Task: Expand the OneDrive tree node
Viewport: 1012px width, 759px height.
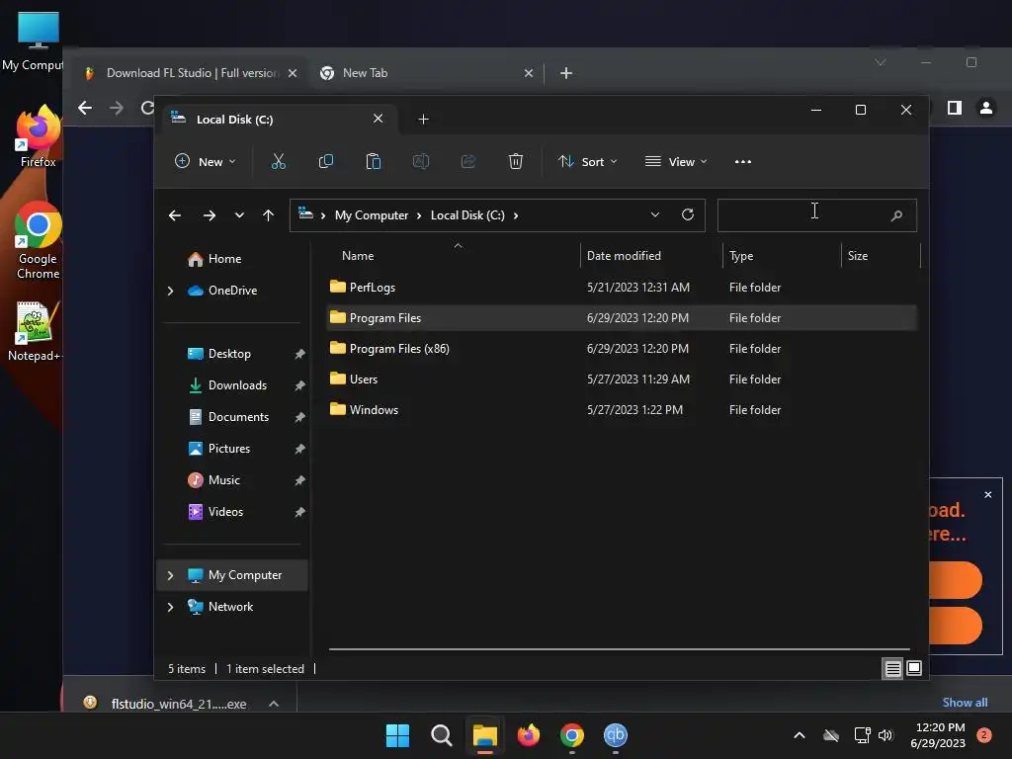Action: 170,292
